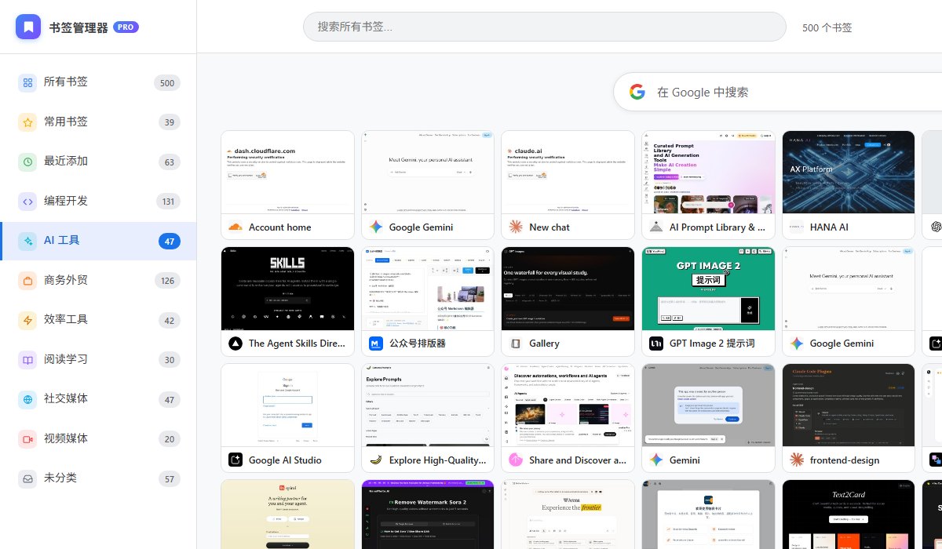This screenshot has width=942, height=549.
Task: Open the AI Prompt Library & ... bookmark title
Action: pos(717,227)
